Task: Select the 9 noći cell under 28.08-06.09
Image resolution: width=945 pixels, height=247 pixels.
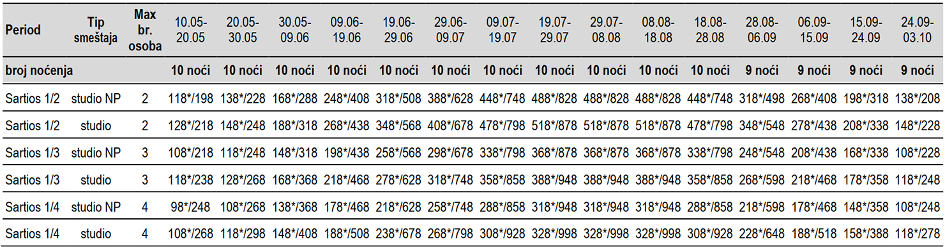Action: (761, 70)
